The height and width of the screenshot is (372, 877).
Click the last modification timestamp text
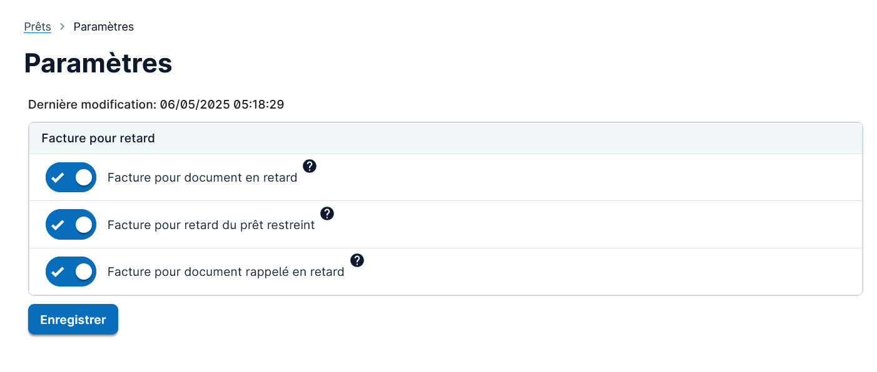(155, 104)
